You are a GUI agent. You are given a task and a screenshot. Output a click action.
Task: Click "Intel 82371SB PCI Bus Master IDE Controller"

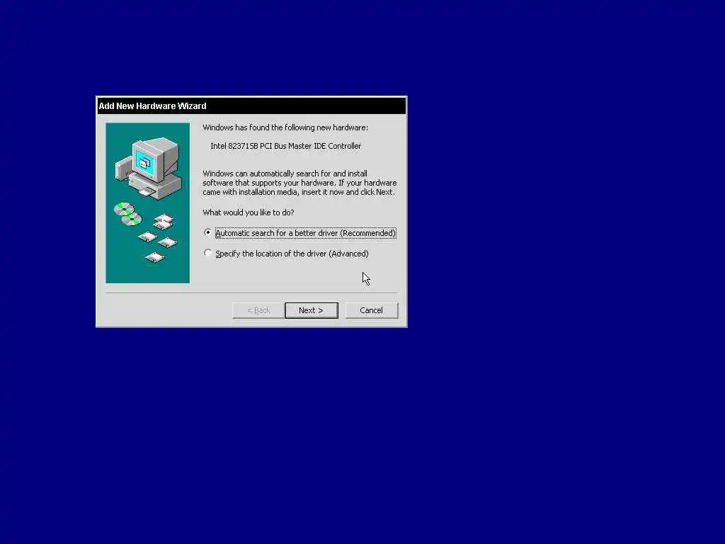285,146
